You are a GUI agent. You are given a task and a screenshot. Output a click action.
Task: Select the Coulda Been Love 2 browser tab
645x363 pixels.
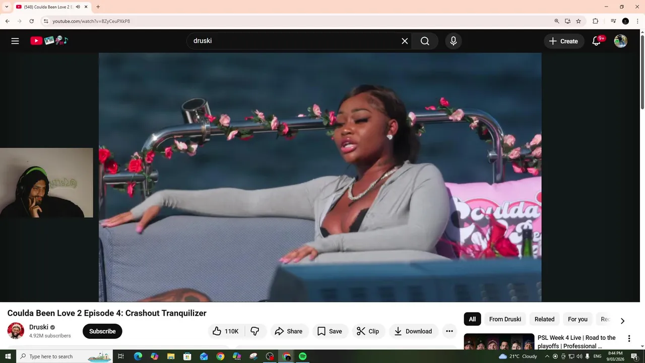coord(51,7)
